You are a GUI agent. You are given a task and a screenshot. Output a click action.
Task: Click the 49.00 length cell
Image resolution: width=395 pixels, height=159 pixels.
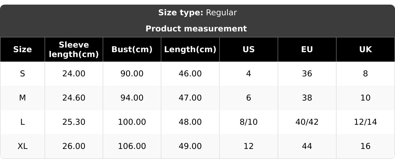(x=190, y=146)
